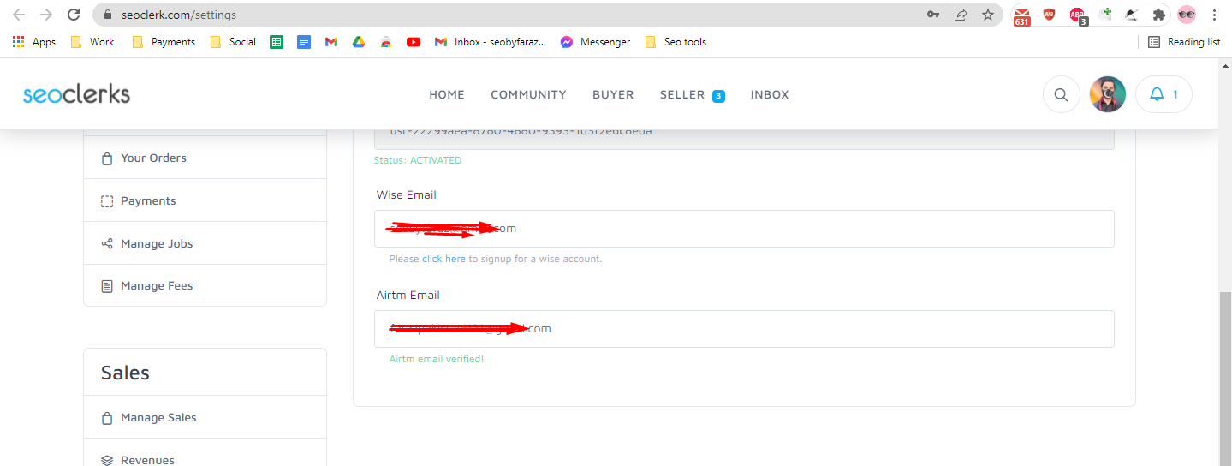Open the BUYER nav menu

pos(613,95)
